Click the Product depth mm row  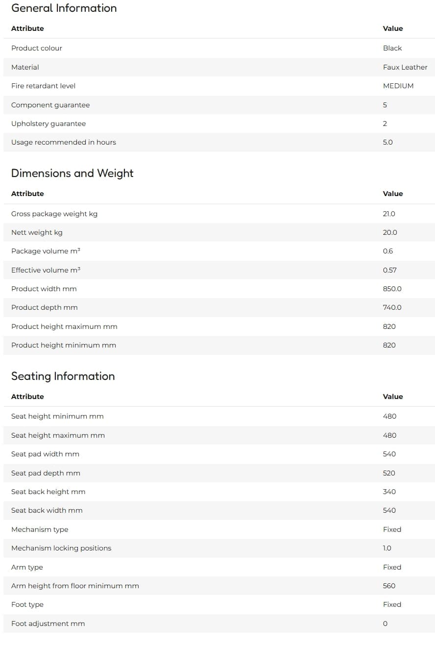pos(219,307)
